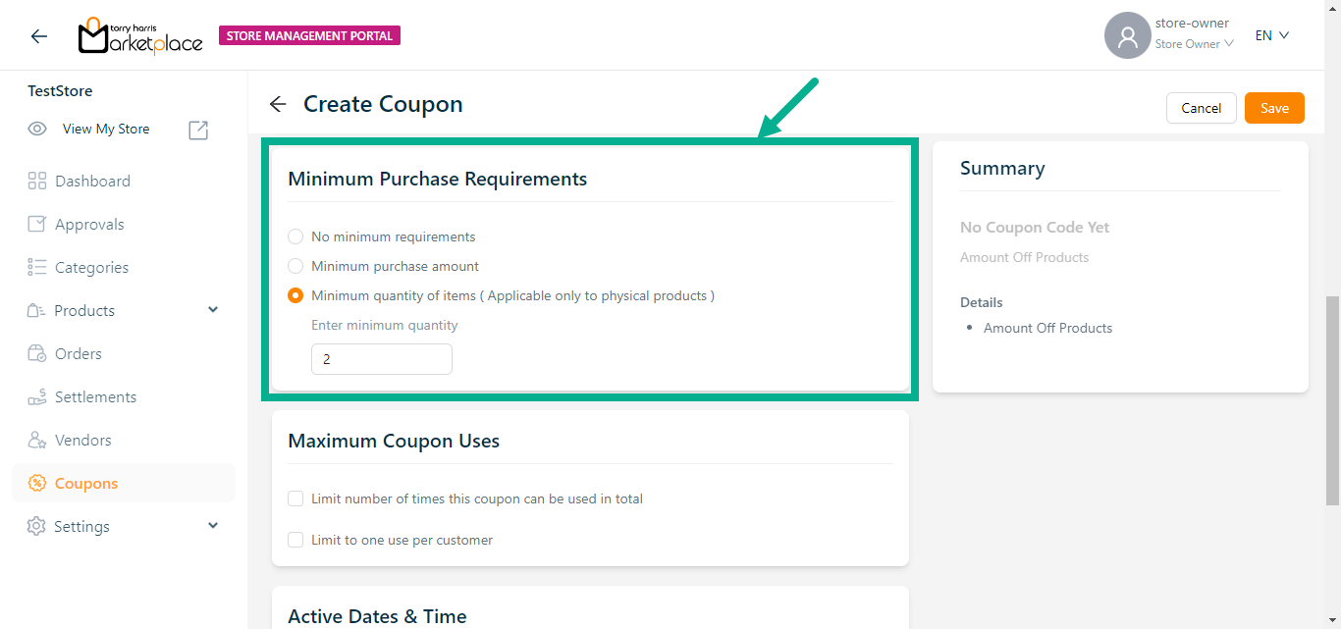Click the Vendors person icon

(37, 440)
